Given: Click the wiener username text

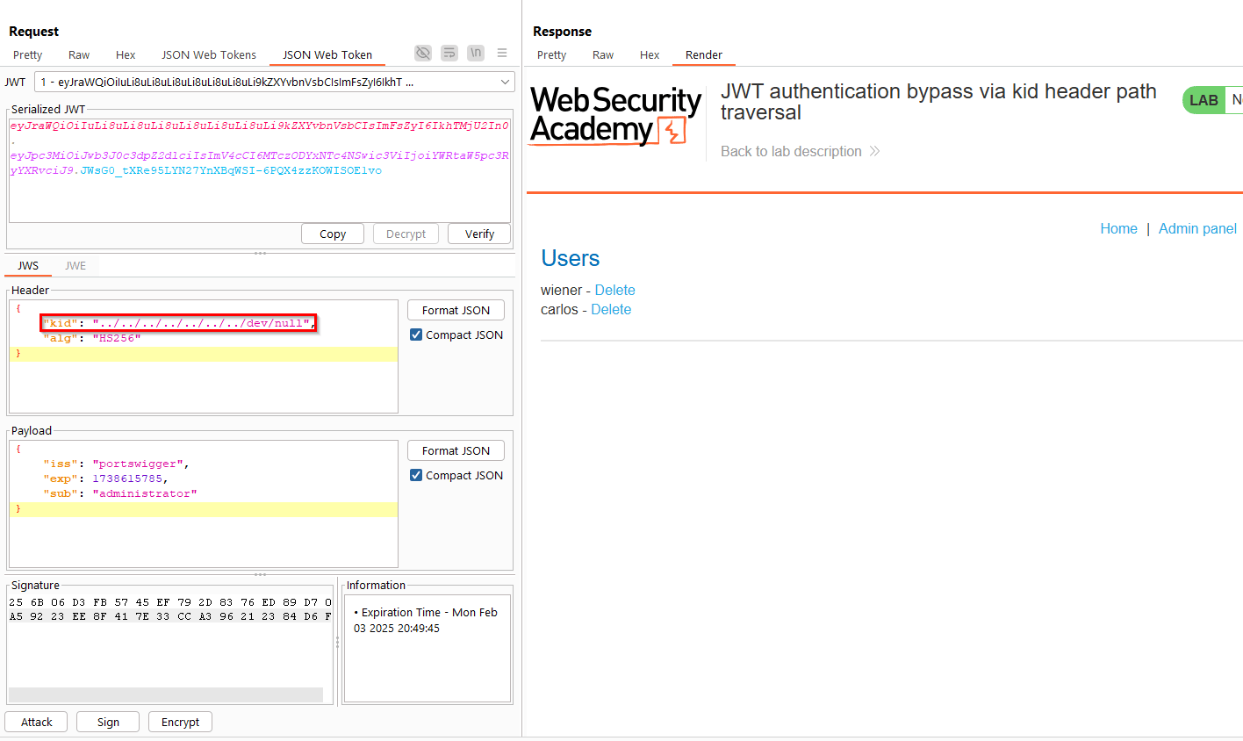Looking at the screenshot, I should (561, 290).
